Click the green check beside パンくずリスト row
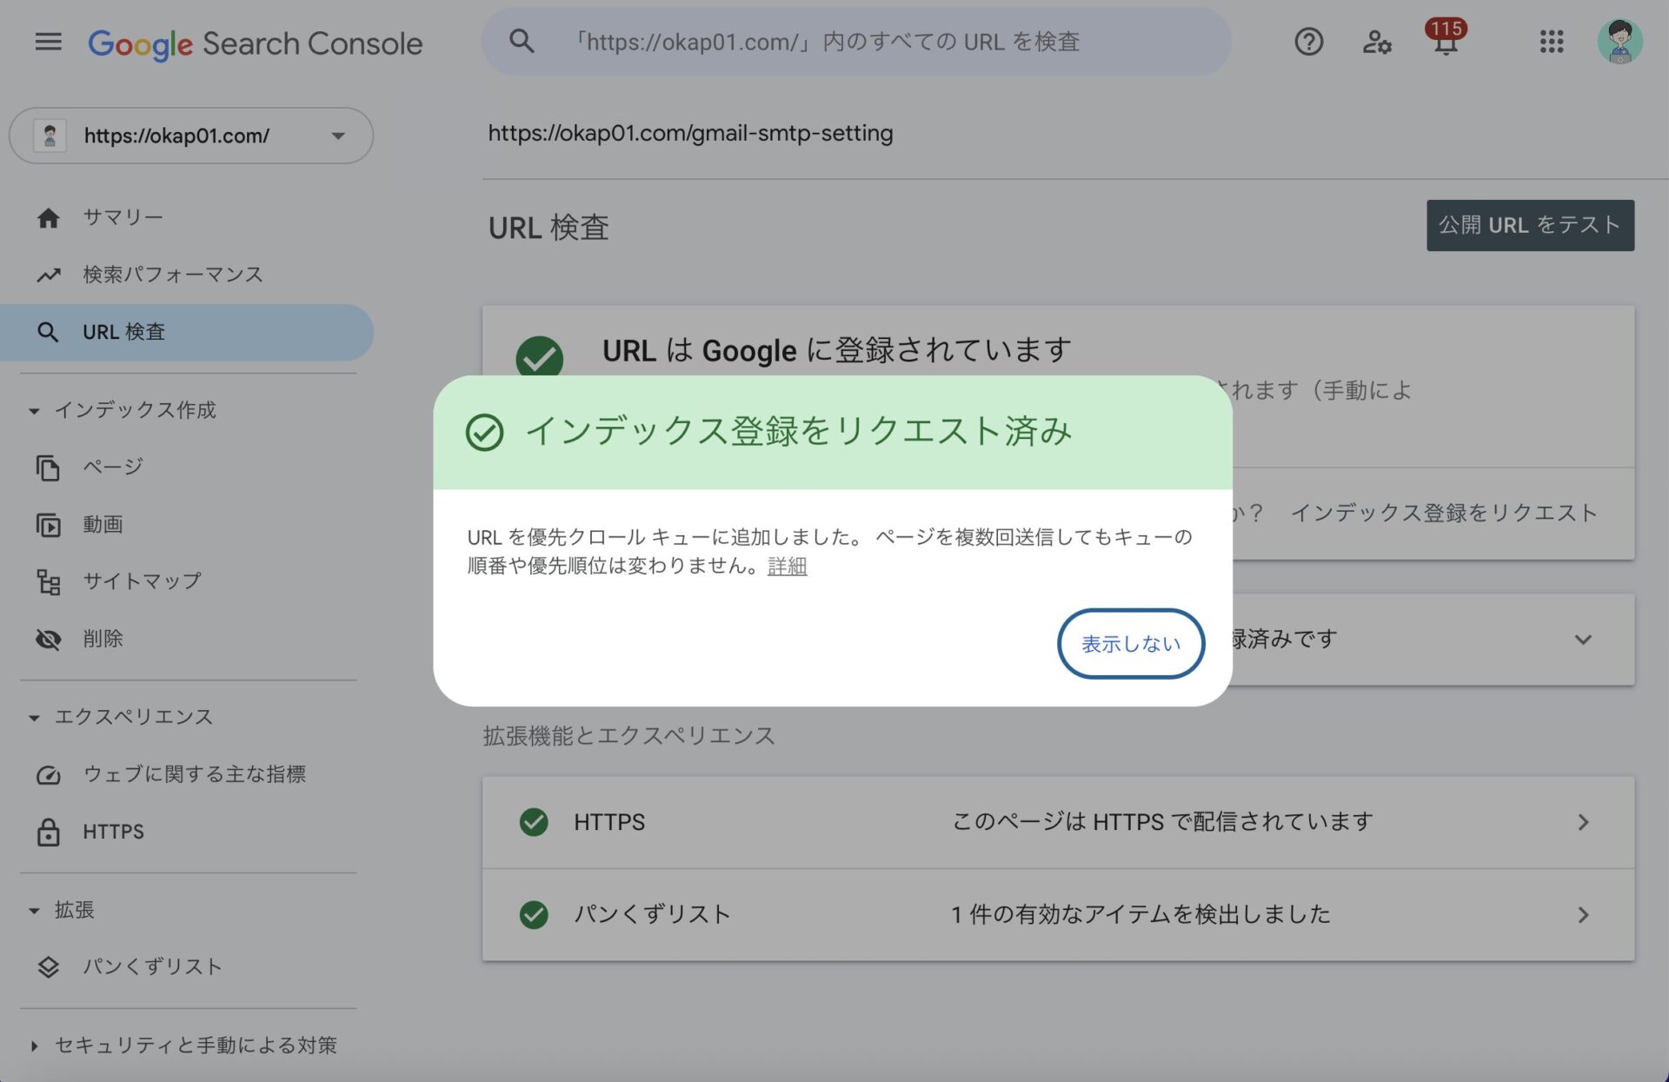 click(534, 914)
